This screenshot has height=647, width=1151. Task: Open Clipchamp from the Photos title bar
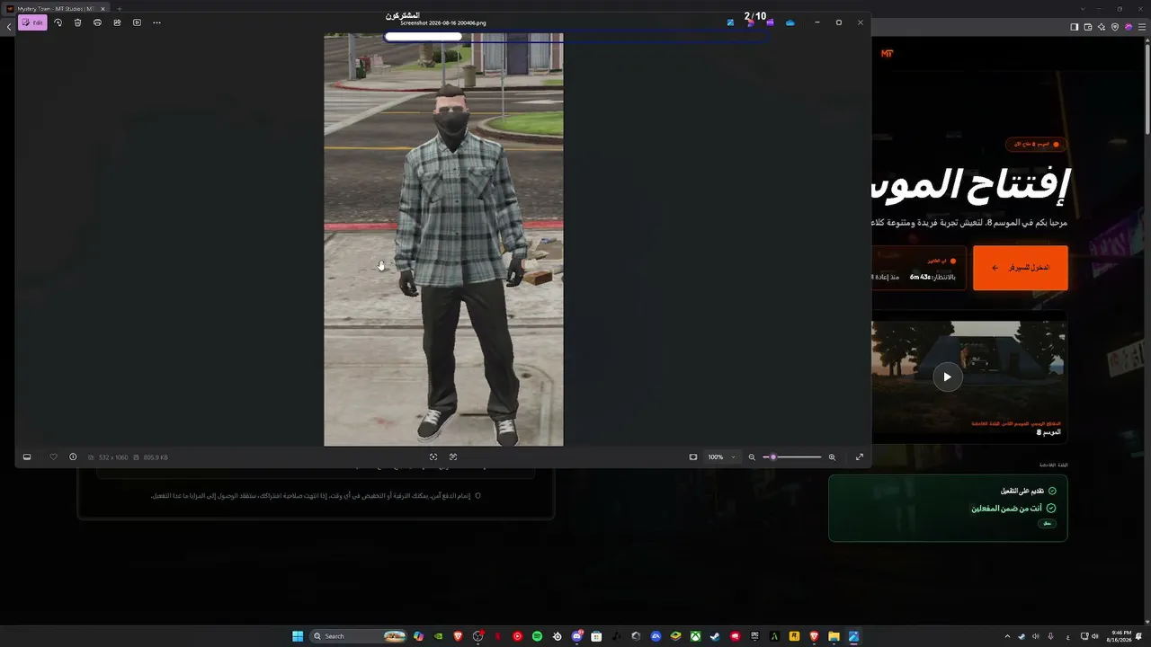point(771,22)
